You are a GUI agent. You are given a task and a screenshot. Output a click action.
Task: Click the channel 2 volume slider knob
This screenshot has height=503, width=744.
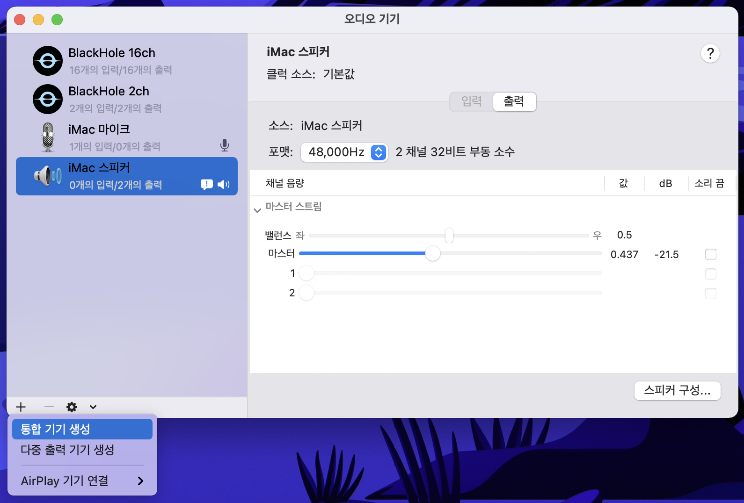tap(306, 293)
